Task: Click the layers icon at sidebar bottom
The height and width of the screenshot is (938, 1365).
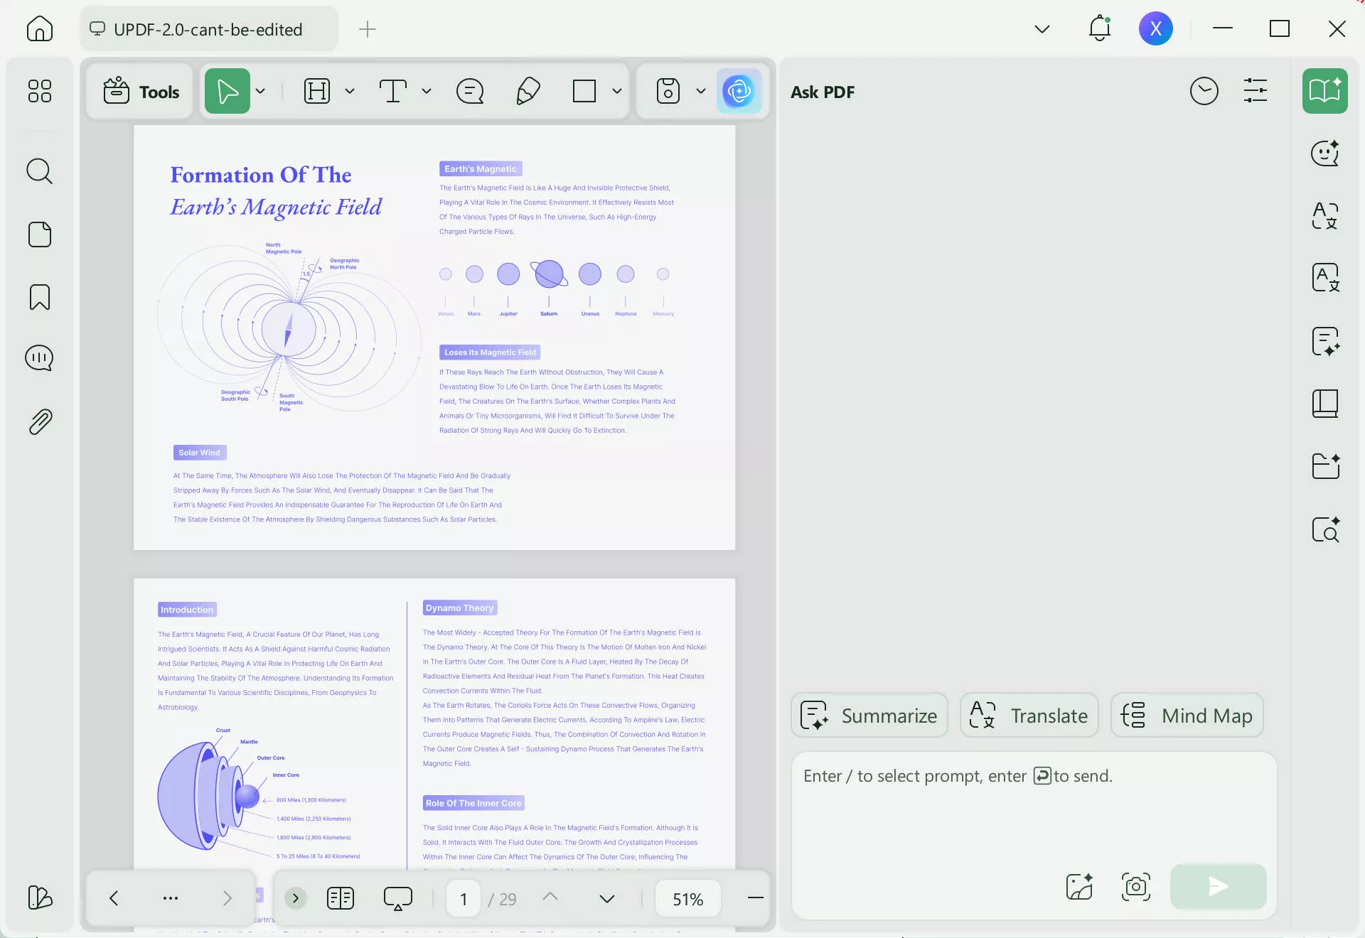Action: point(40,897)
